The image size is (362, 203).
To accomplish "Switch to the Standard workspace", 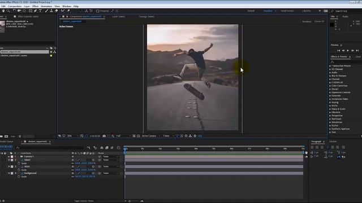I will coord(268,11).
